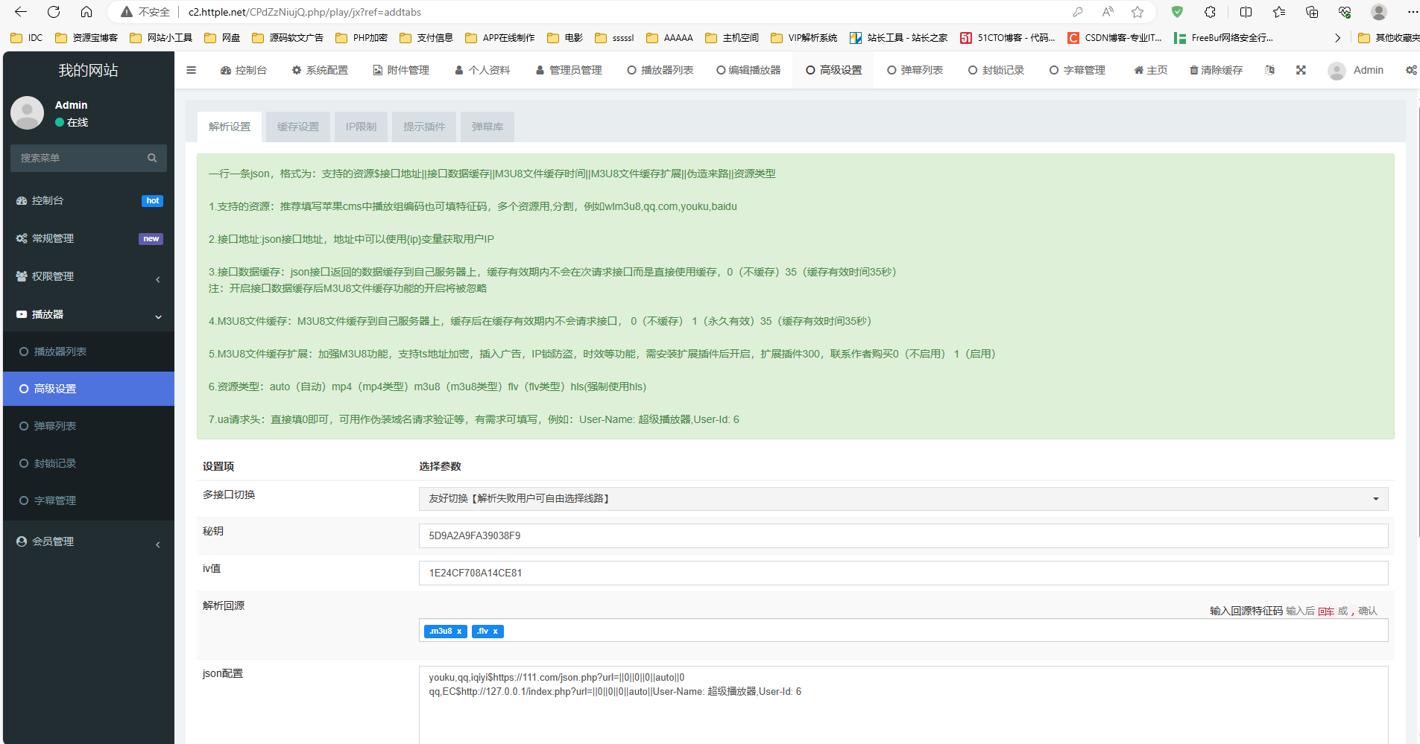Click the magnifier icon in the menu search box
The image size is (1420, 744).
tap(152, 158)
